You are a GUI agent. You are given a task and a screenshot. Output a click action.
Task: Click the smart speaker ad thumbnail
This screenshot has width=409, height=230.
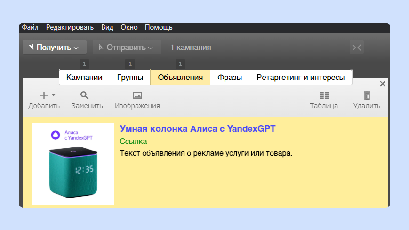click(73, 164)
